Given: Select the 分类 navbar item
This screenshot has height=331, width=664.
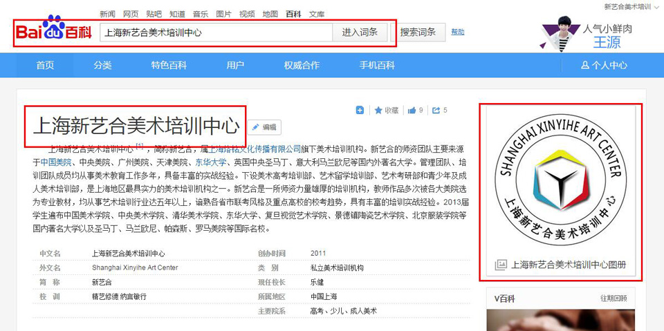Looking at the screenshot, I should [x=102, y=65].
